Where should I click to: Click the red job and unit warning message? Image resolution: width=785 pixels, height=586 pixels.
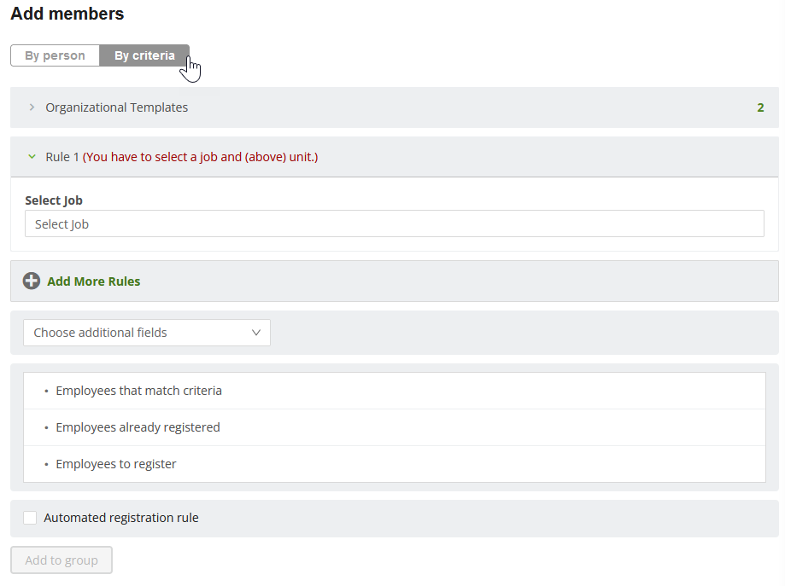[x=200, y=157]
